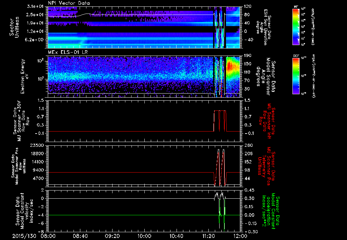The image size is (347, 240).
Task: Click the 'Sector Unitless' axis label
Action: coord(14,27)
